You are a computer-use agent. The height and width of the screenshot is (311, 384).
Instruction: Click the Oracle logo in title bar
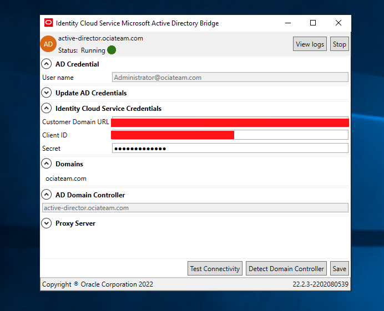click(48, 23)
